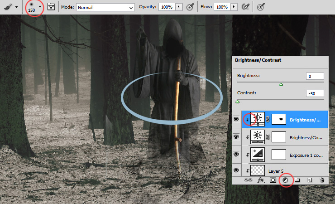Hide the Exposure 1 copy layer
Screen dimensions: 335x204
click(x=236, y=155)
